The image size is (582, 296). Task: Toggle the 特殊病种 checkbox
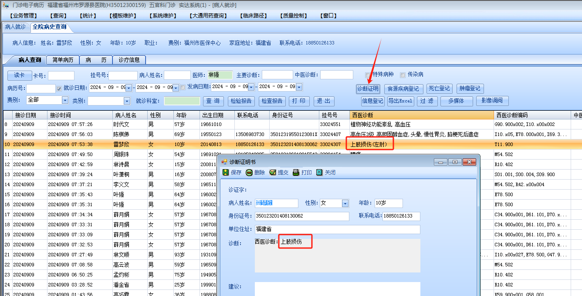pyautogui.click(x=368, y=75)
